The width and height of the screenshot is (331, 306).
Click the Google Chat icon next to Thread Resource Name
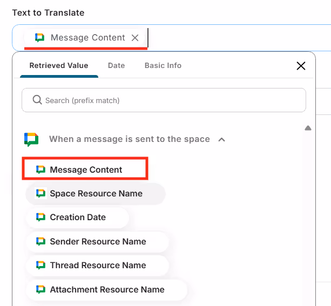(40, 265)
